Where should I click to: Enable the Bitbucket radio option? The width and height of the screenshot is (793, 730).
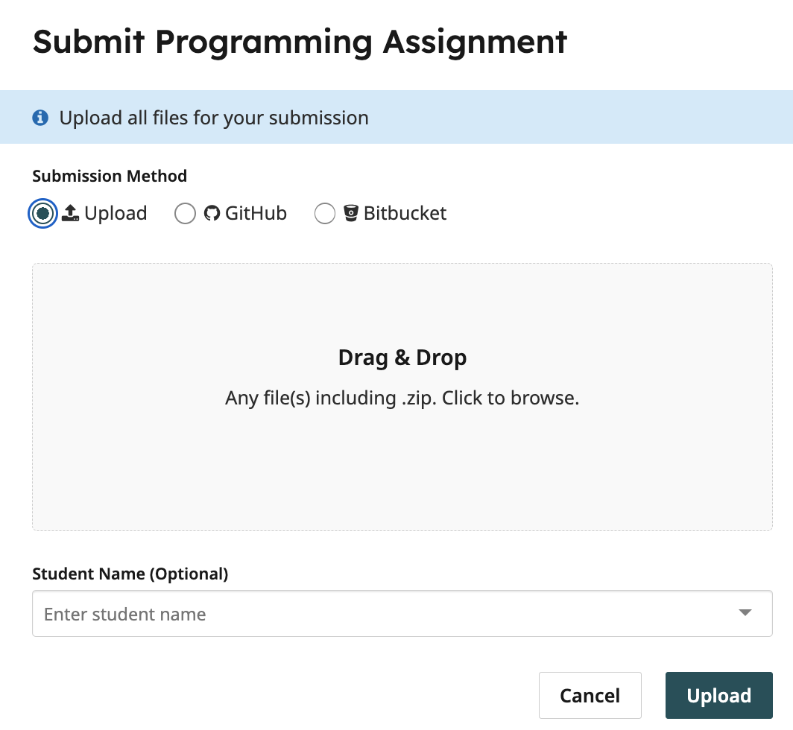click(x=325, y=214)
